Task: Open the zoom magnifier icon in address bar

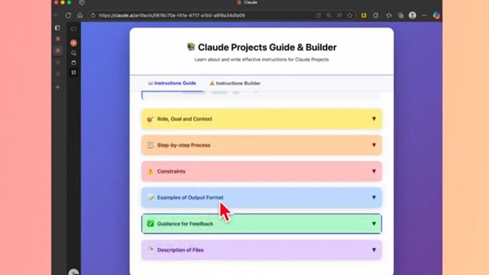Action: (x=329, y=15)
